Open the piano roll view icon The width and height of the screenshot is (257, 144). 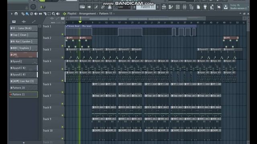tap(171, 7)
